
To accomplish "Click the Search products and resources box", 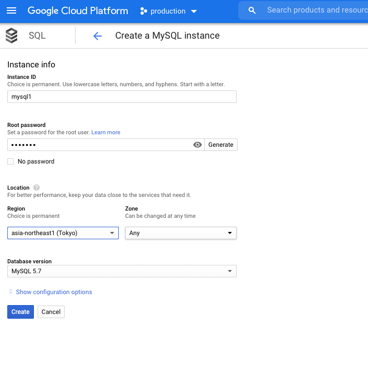I will tap(313, 10).
